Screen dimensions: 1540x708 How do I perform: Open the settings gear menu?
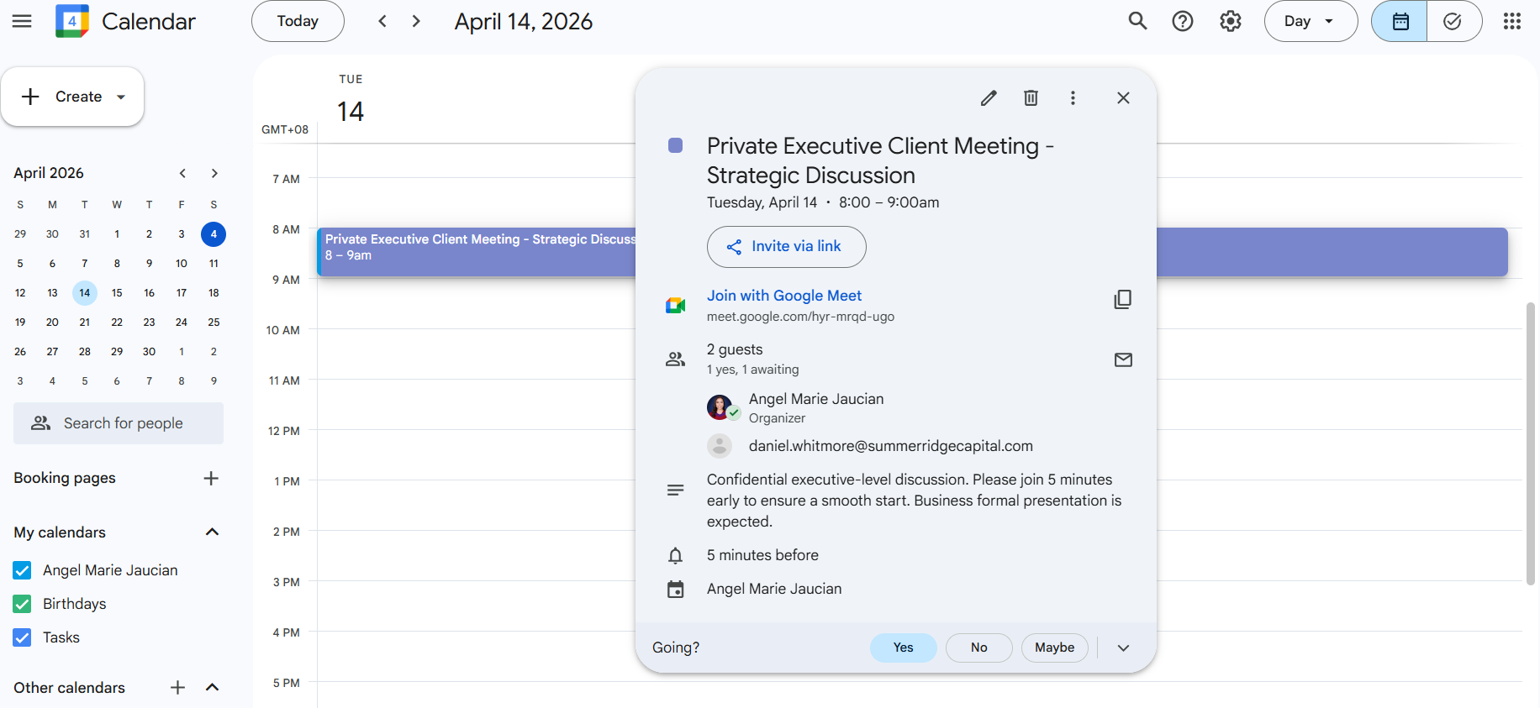(x=1231, y=21)
